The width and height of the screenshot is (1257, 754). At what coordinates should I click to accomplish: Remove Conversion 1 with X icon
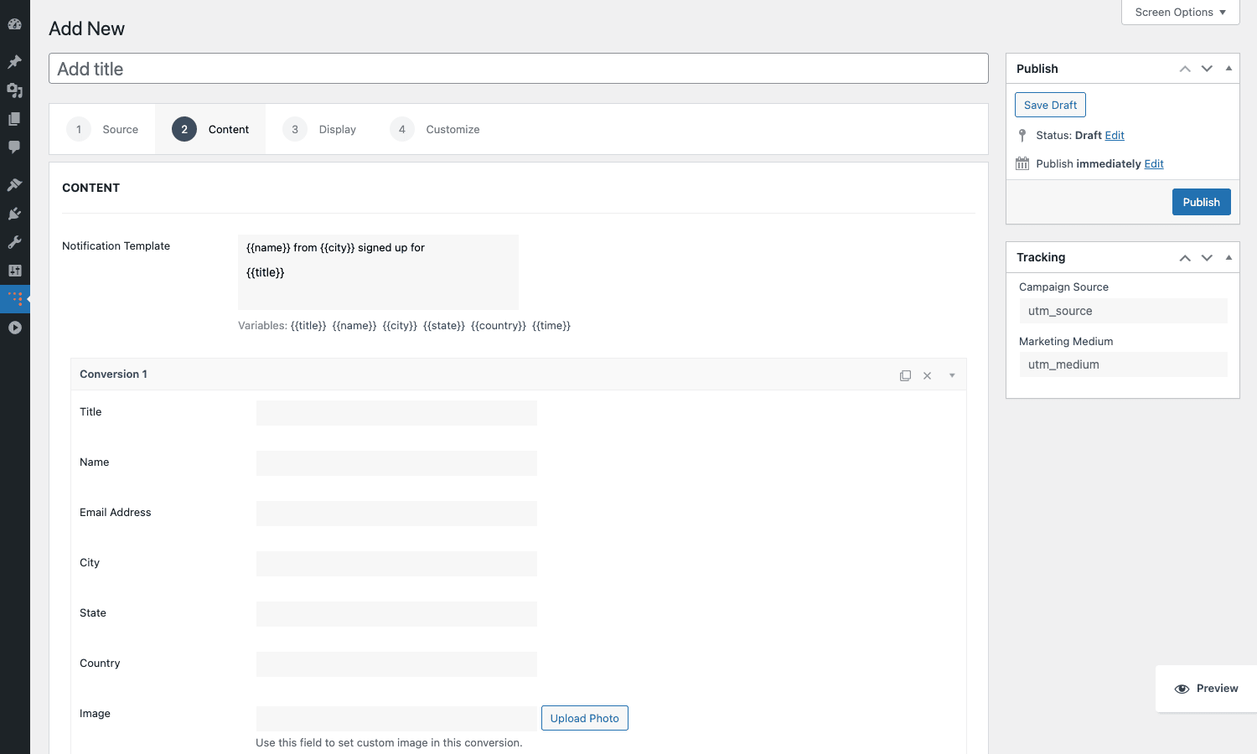click(x=927, y=375)
